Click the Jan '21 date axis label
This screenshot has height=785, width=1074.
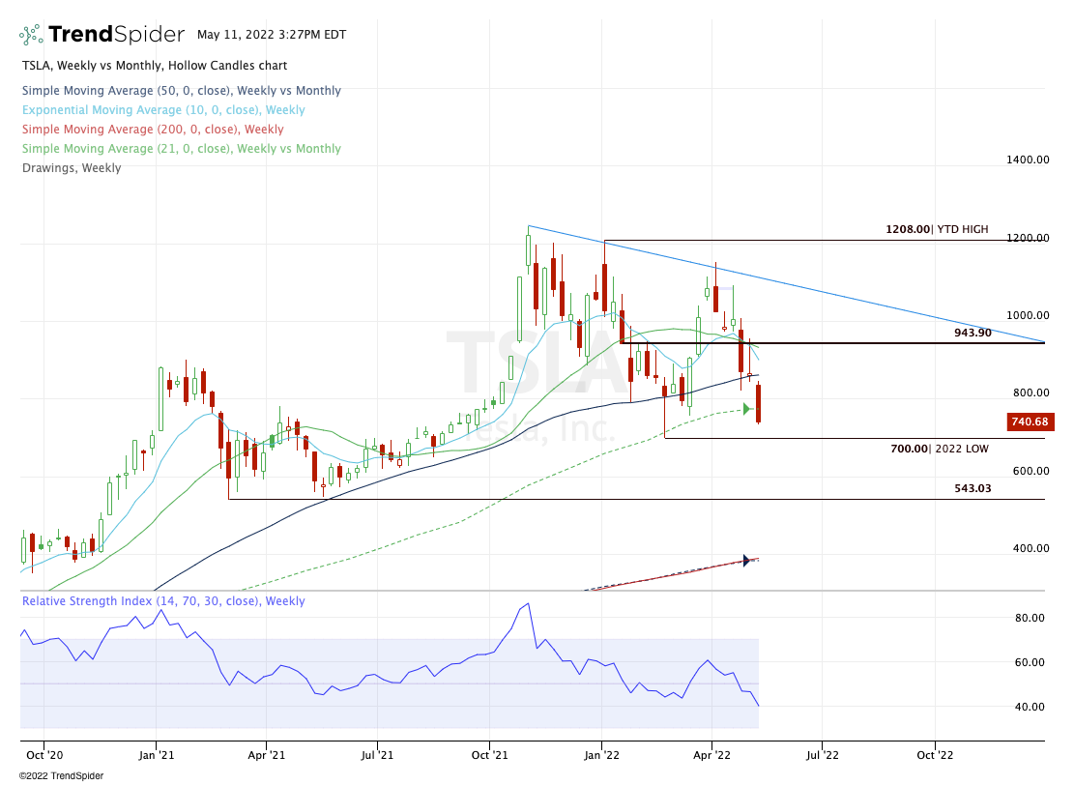(157, 755)
